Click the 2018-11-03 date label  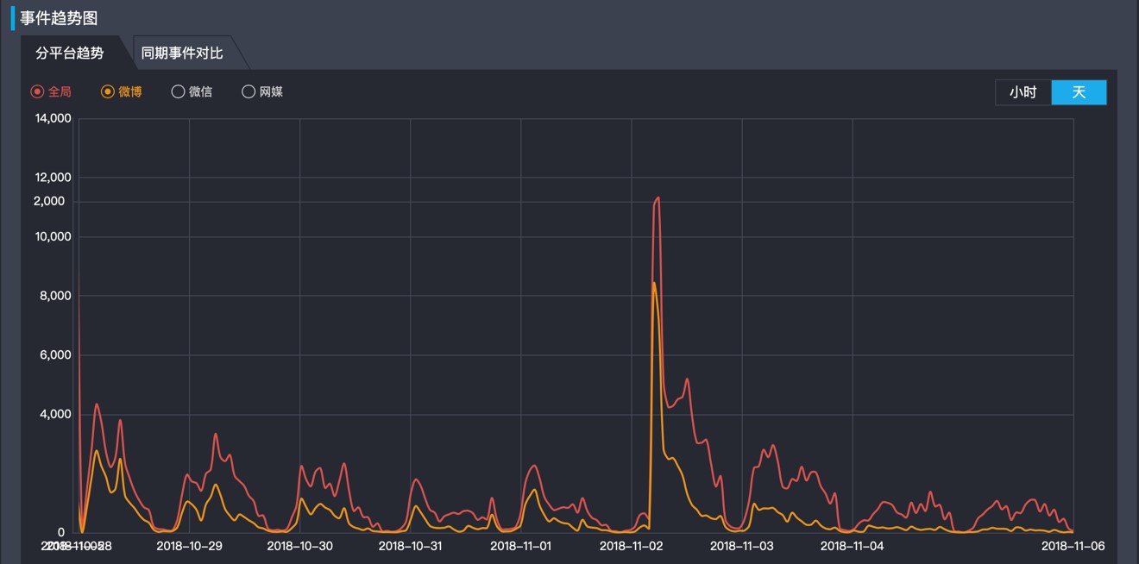pos(742,546)
